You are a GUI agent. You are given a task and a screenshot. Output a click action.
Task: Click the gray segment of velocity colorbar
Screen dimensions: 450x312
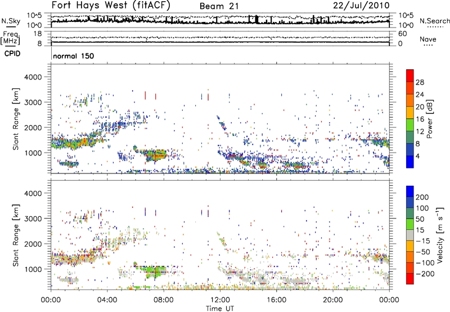pos(410,235)
